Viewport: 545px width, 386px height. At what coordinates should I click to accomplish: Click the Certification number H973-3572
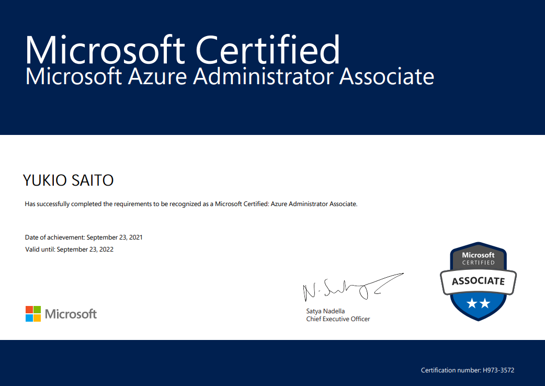[x=468, y=370]
